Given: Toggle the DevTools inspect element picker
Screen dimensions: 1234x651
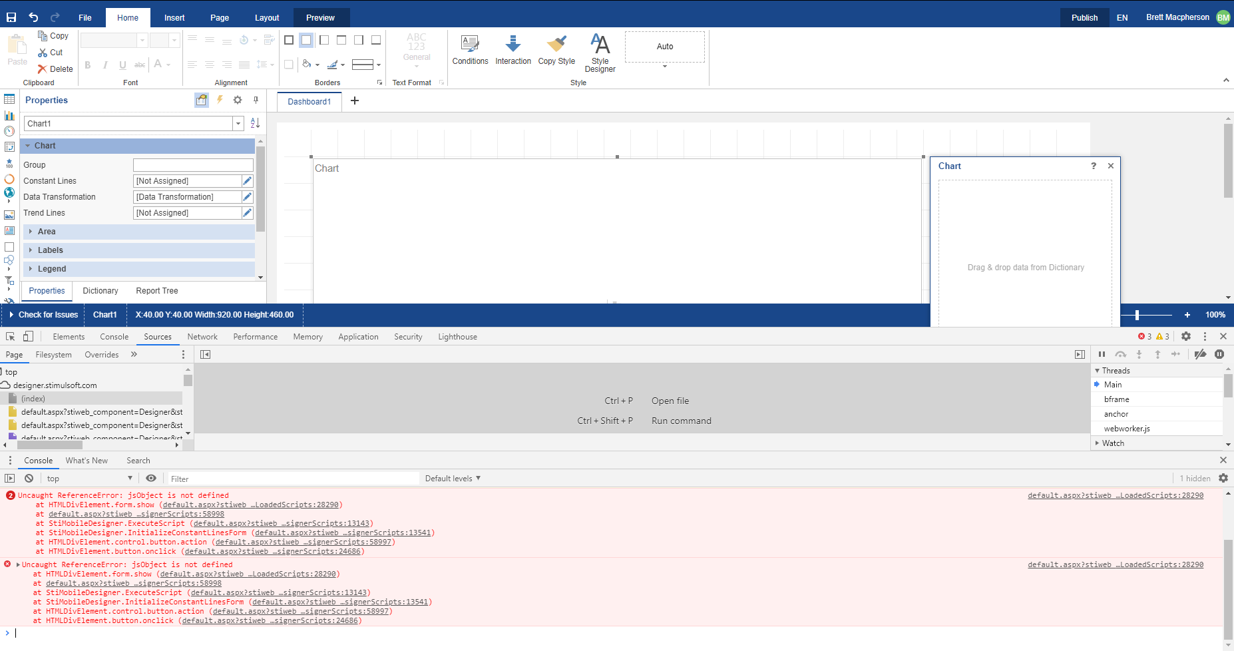Looking at the screenshot, I should tap(10, 337).
